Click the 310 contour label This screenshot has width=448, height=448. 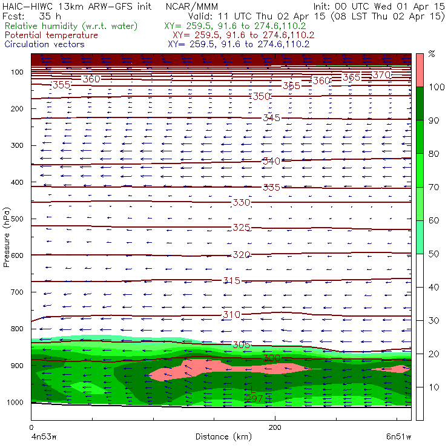[232, 315]
